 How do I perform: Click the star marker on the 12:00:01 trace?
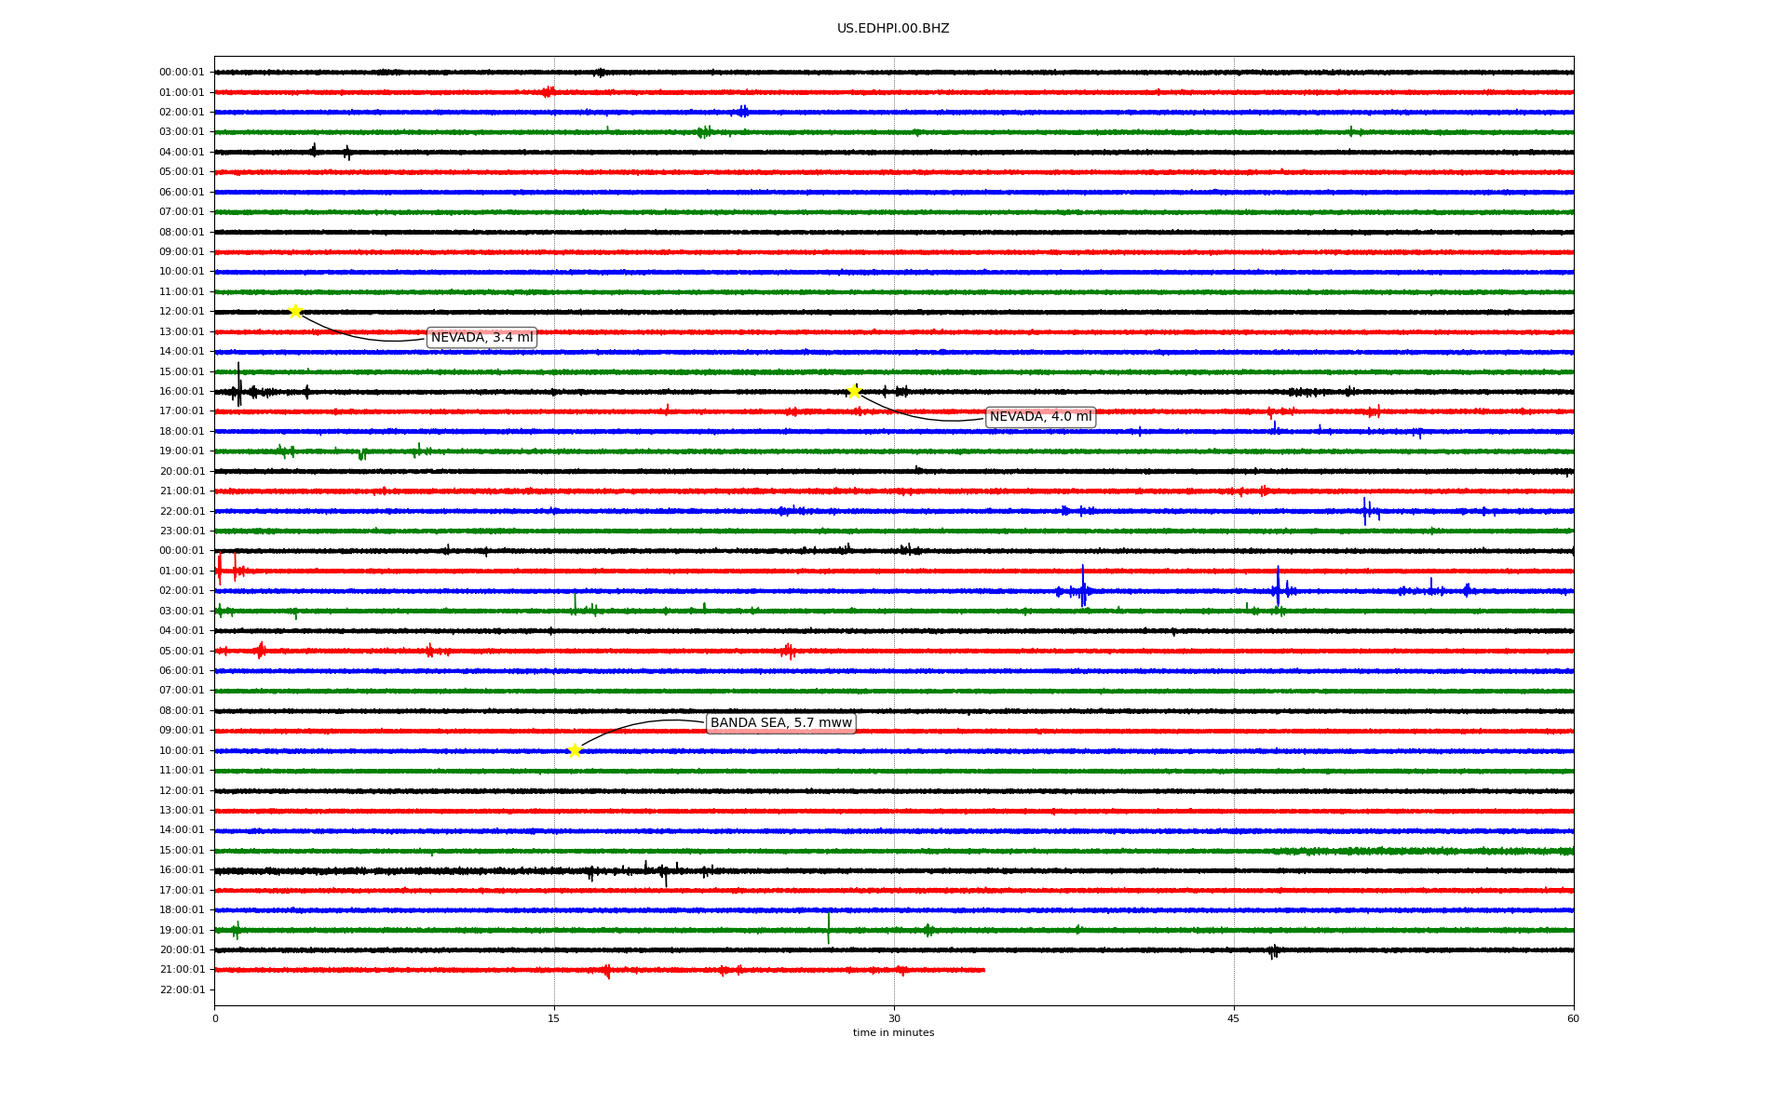[295, 311]
